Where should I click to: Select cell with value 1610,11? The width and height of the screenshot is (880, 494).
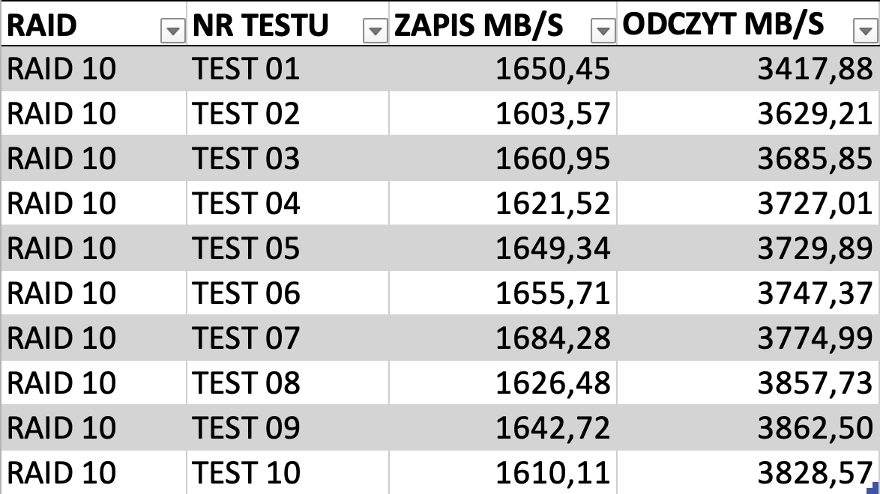[x=503, y=472]
